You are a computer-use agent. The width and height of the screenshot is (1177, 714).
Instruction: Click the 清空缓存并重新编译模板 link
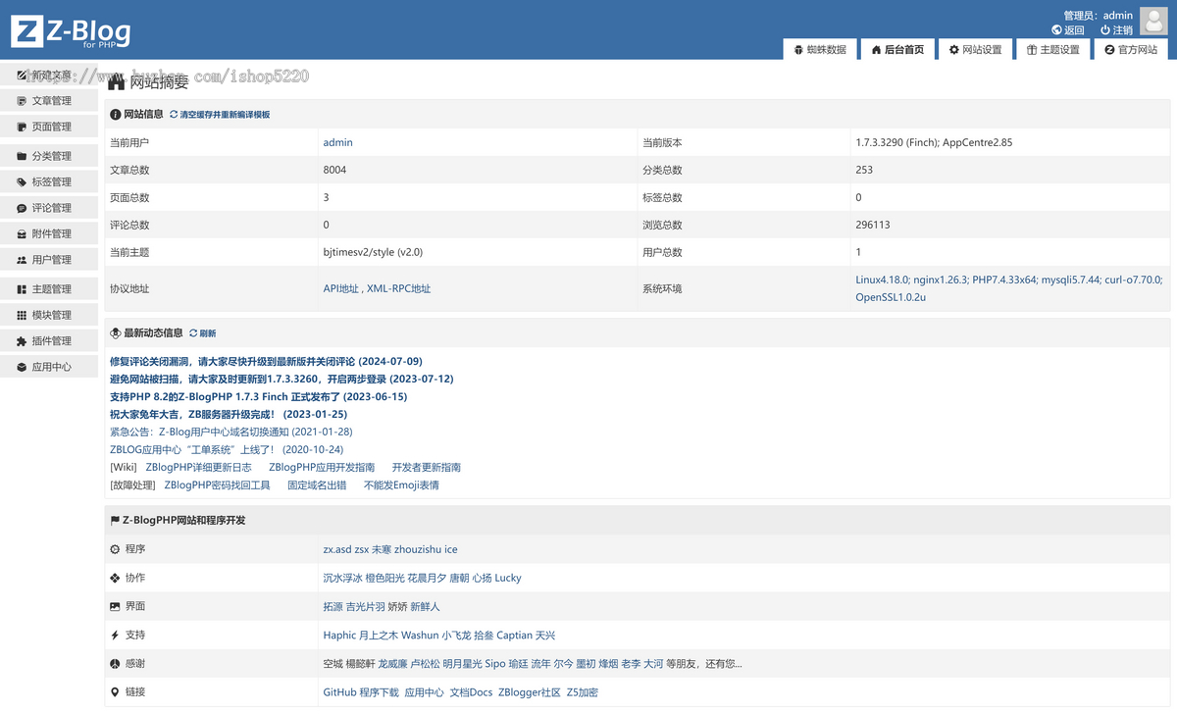220,115
